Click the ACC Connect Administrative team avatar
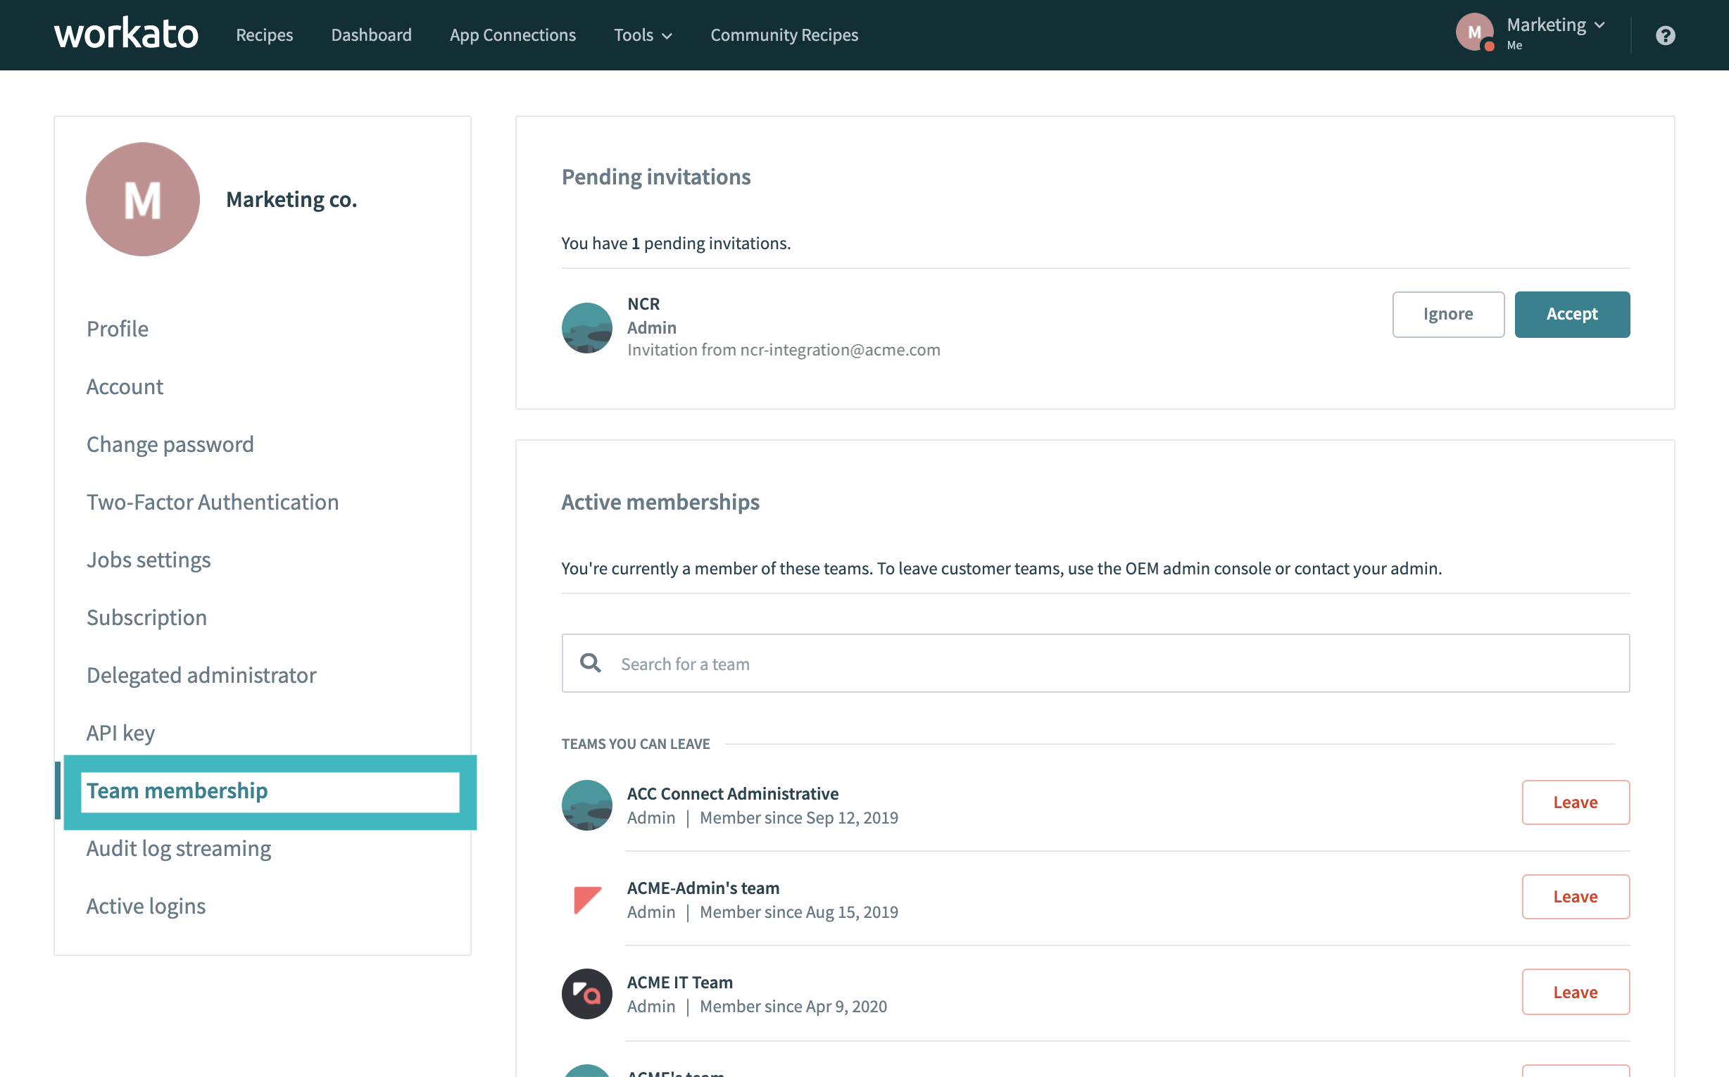1729x1077 pixels. (586, 805)
